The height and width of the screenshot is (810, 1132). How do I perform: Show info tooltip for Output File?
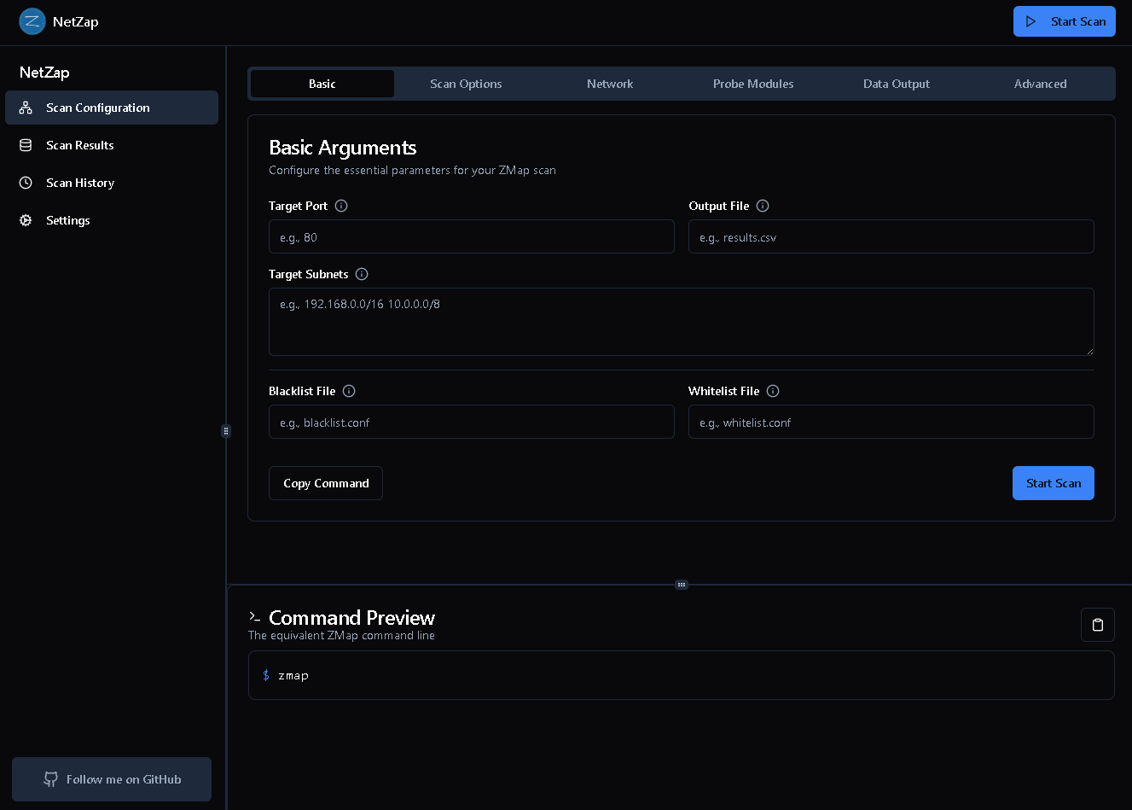[x=763, y=206]
